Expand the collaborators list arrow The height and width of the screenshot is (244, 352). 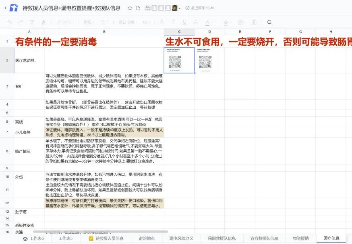(x=179, y=8)
